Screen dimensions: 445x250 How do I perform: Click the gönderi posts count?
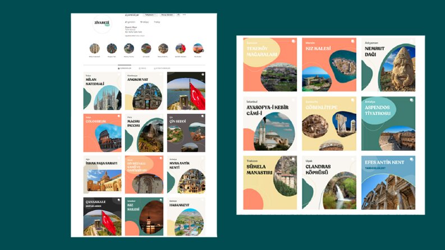point(130,22)
